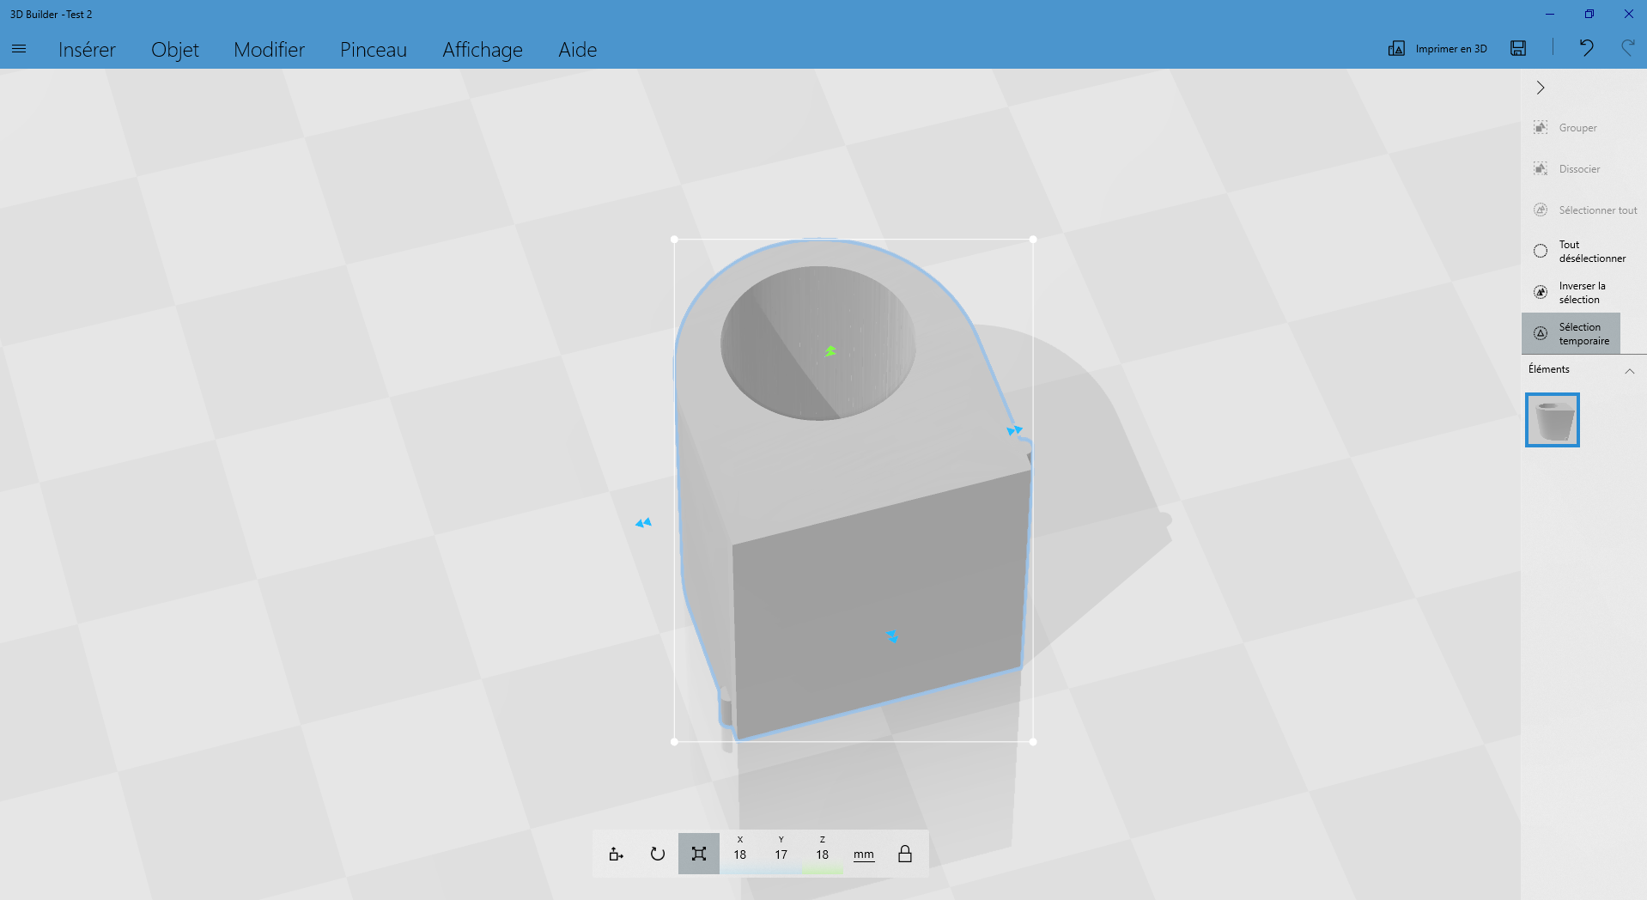This screenshot has height=900, width=1647.
Task: Select the Scale tool icon
Action: click(x=699, y=854)
